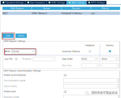This screenshot has height=98, width=121.
Task: Open the Parameter Settings tab
Action: [13, 3]
